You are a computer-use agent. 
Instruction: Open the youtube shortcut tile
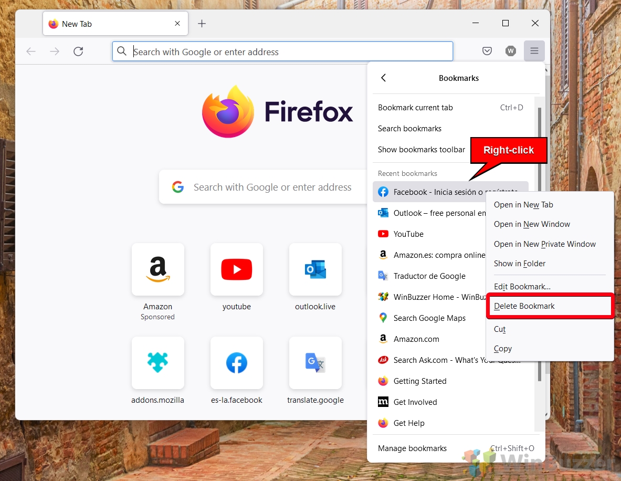[236, 269]
